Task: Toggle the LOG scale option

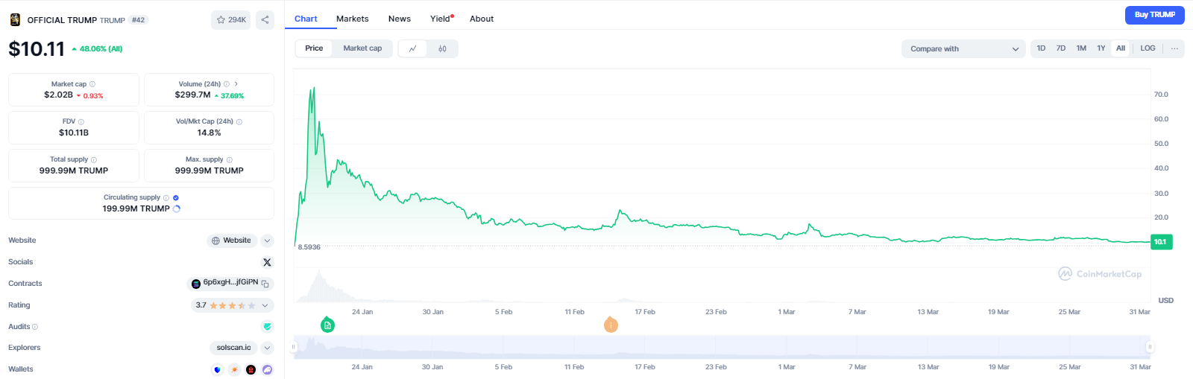Action: point(1148,48)
